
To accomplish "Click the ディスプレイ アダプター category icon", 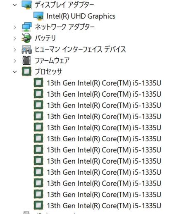I will tap(26, 5).
